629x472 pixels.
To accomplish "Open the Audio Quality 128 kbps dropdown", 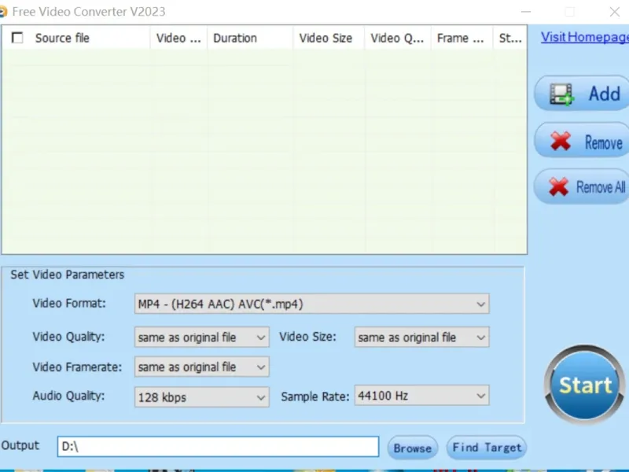I will (x=202, y=397).
